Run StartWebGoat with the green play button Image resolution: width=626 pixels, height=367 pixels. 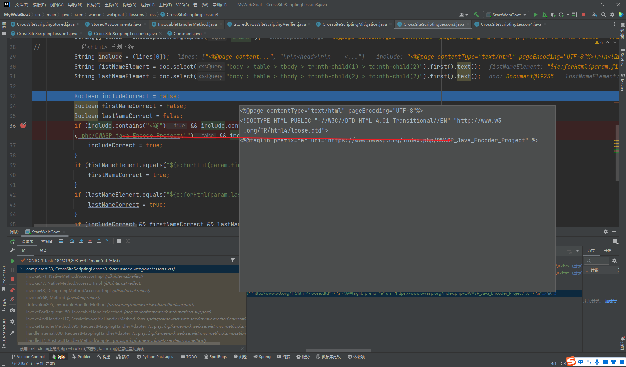click(536, 15)
